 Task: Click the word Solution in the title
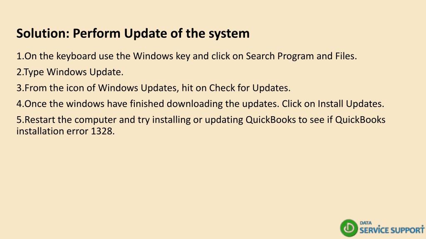coord(42,33)
